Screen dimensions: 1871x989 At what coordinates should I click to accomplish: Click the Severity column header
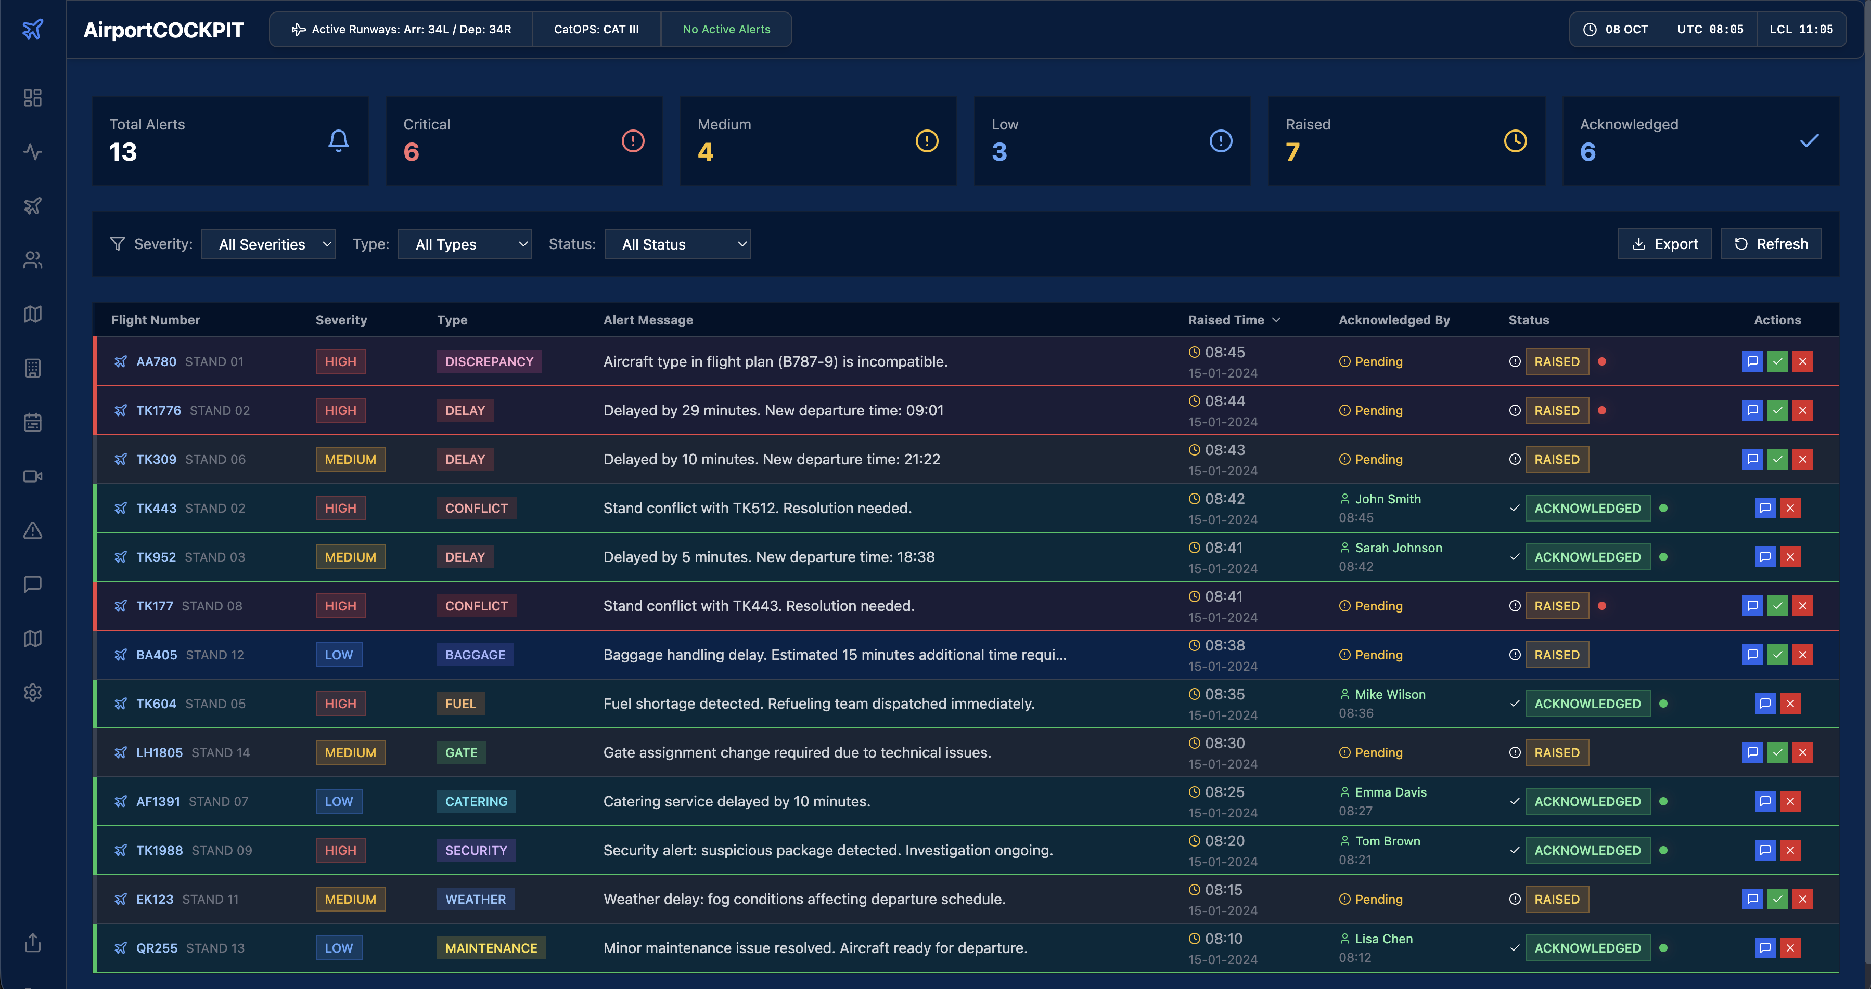pos(341,320)
